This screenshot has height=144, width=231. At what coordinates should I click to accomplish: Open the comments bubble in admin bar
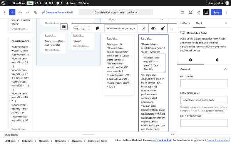pos(59,3)
